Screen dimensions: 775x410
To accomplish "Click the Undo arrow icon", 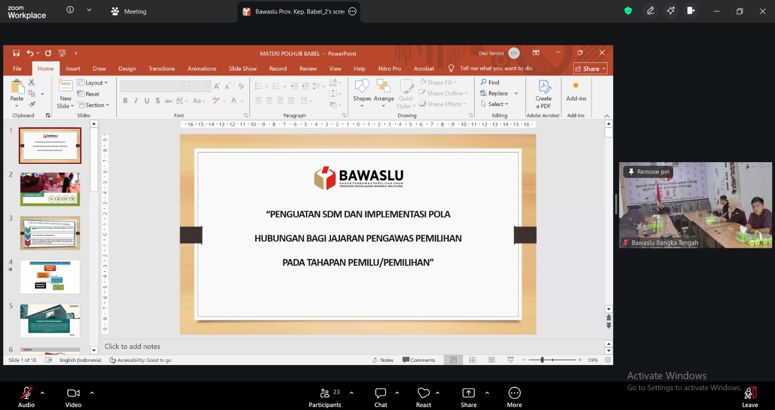I will coord(30,53).
